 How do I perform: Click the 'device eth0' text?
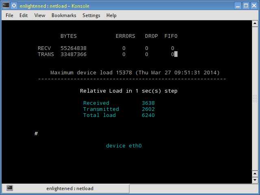pyautogui.click(x=124, y=146)
